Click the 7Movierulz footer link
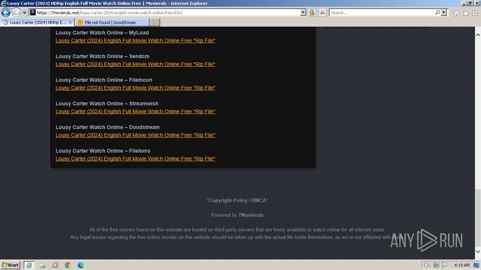 pos(251,215)
